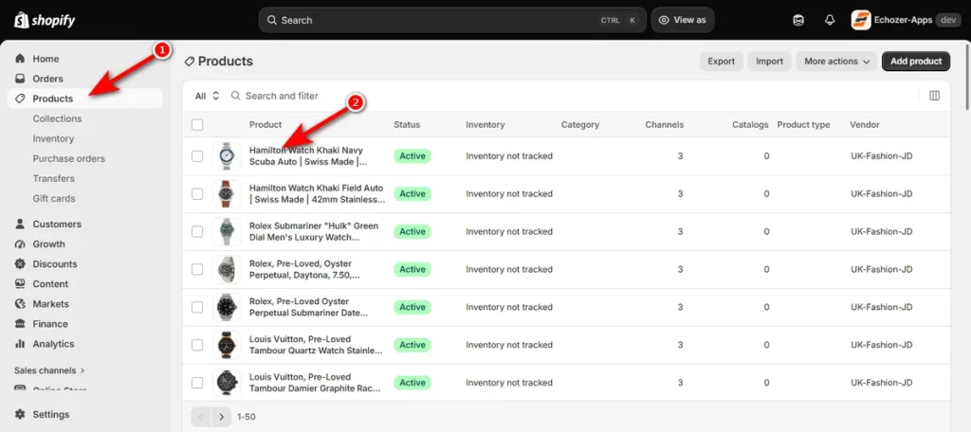Viewport: 971px width, 432px height.
Task: Open Collections in the sidebar
Action: point(57,118)
